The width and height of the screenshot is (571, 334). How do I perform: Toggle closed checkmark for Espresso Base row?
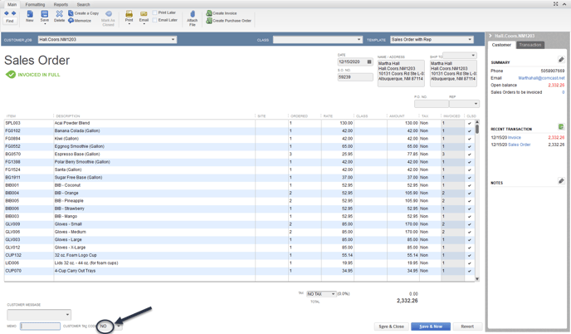tap(470, 155)
